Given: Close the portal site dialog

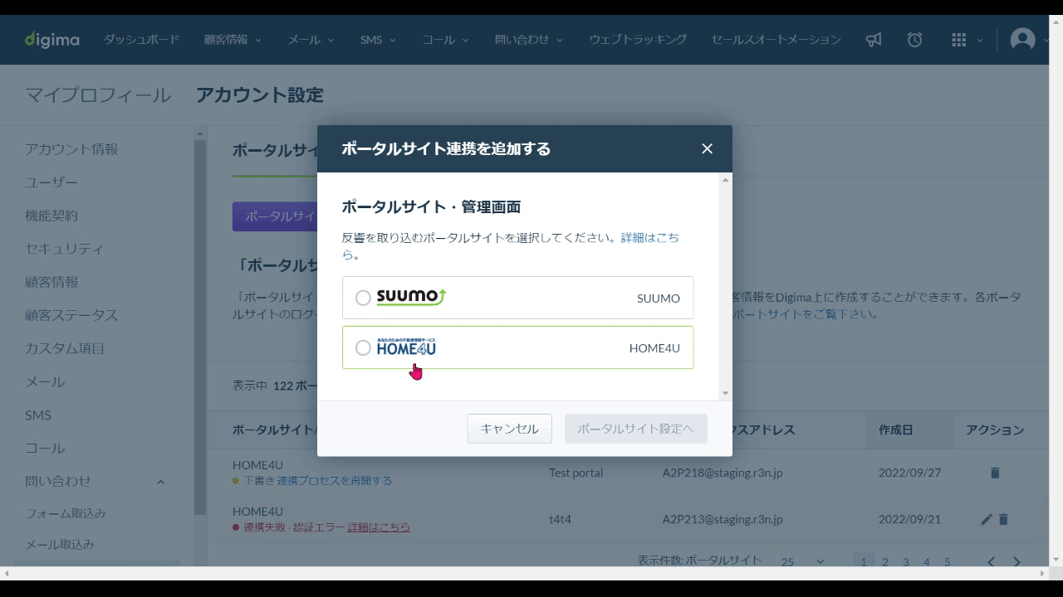Looking at the screenshot, I should tap(708, 148).
